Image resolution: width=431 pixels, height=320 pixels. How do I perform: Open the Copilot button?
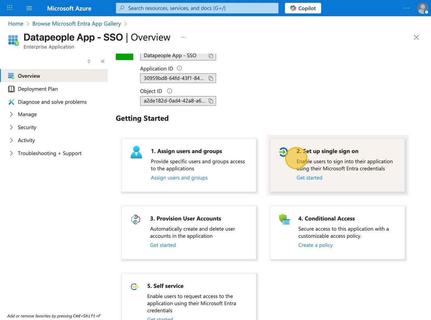303,8
